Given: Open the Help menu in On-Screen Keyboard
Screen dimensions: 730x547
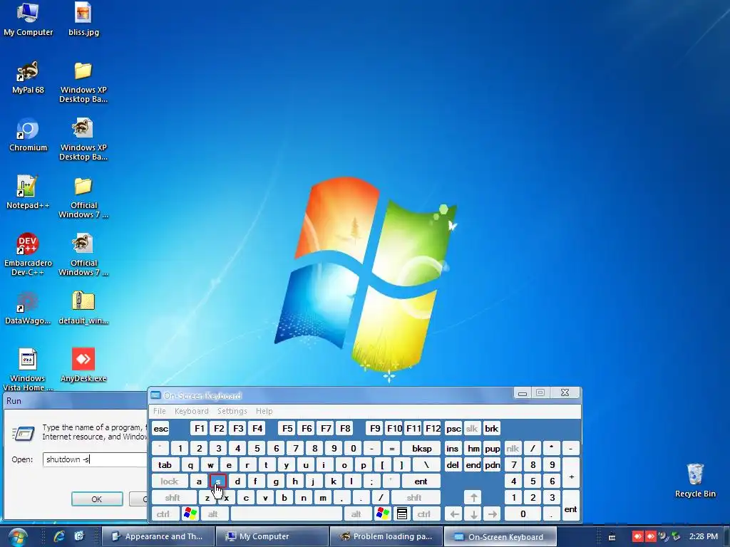Looking at the screenshot, I should [264, 411].
